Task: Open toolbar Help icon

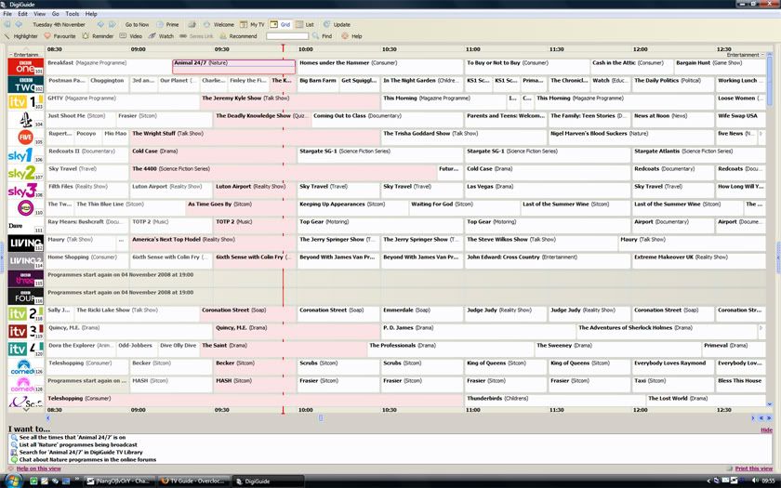Action: click(x=351, y=36)
